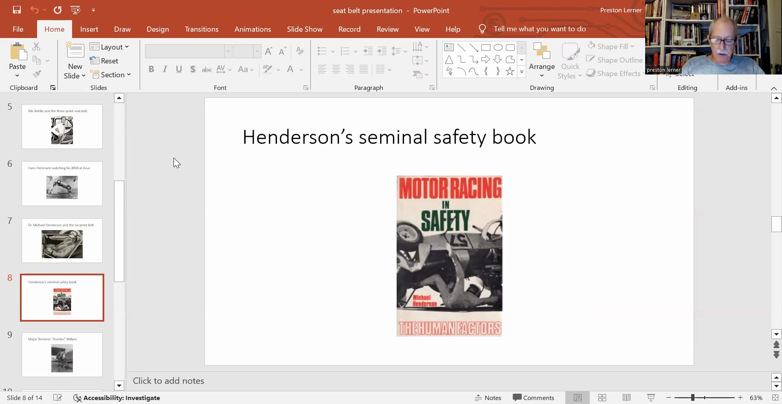Switch to the Design tab
Image resolution: width=782 pixels, height=404 pixels.
point(158,29)
